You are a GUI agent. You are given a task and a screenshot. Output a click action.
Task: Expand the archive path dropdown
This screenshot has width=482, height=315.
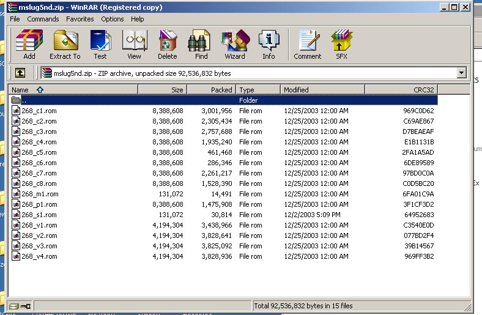click(461, 73)
